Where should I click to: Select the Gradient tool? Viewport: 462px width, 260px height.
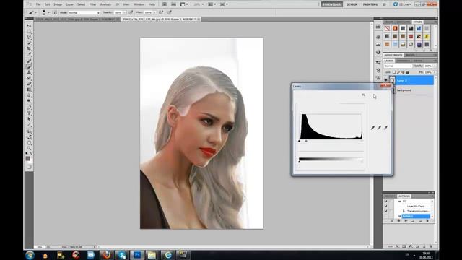pos(29,90)
